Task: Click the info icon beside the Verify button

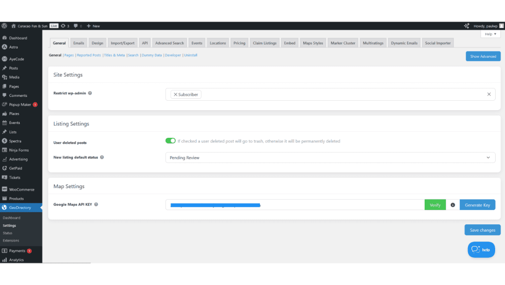Action: coord(452,204)
